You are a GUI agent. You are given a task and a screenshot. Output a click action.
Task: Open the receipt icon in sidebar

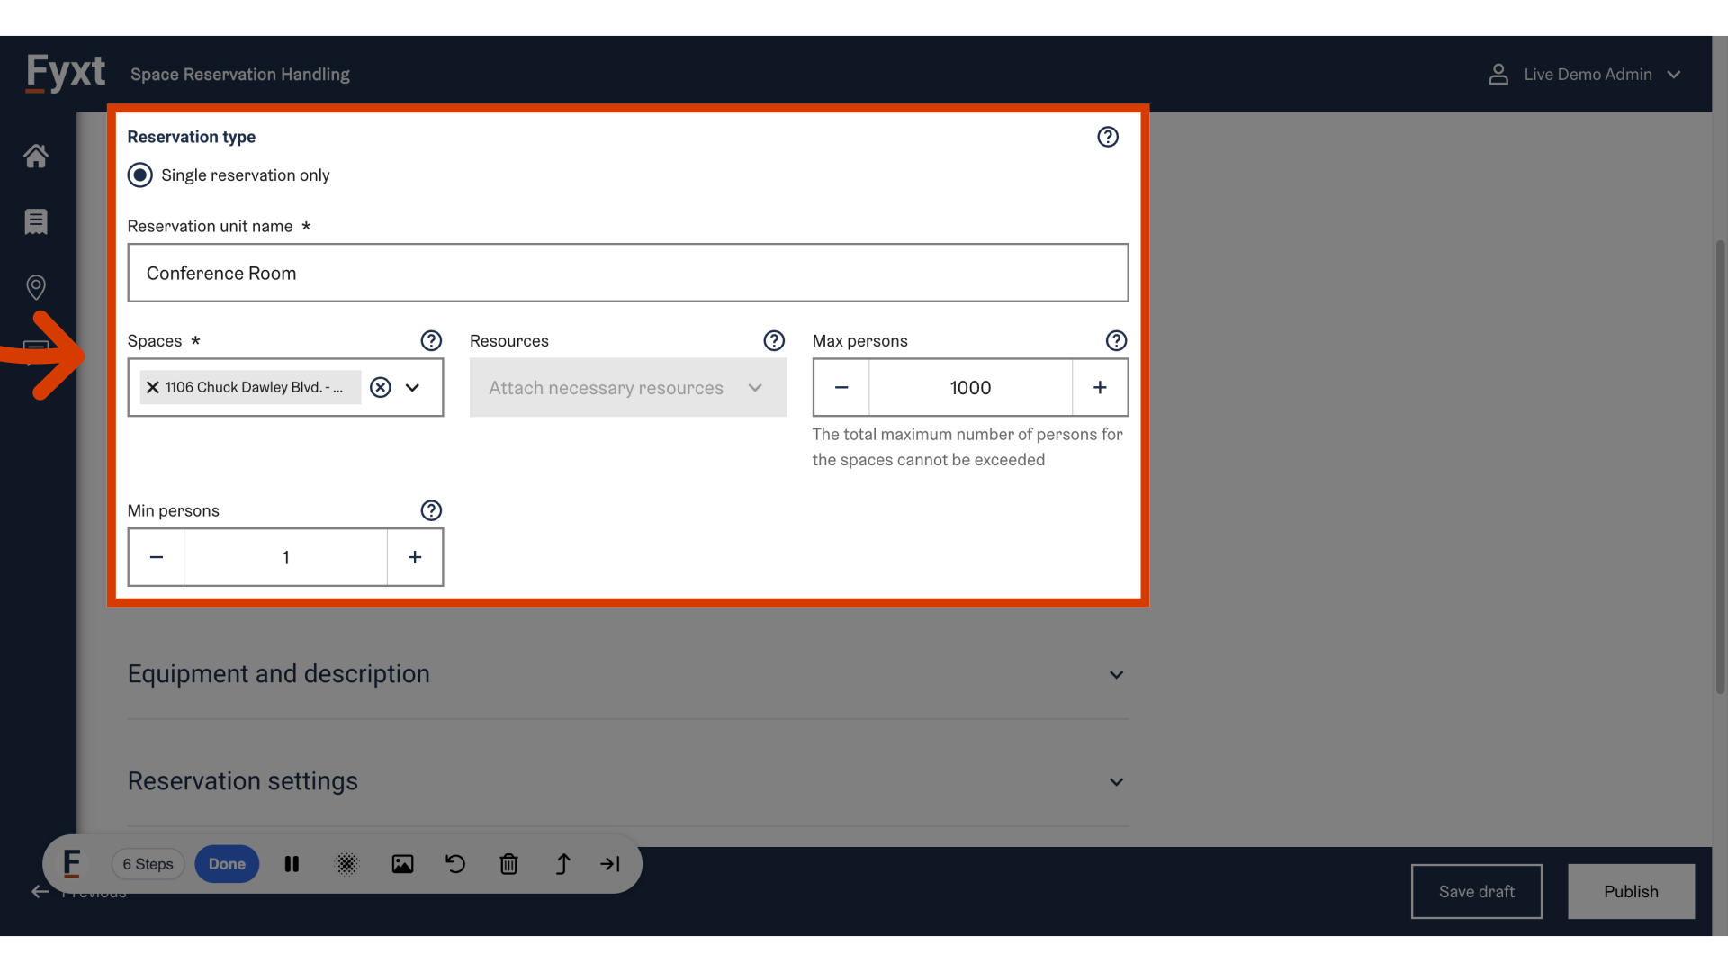[36, 221]
